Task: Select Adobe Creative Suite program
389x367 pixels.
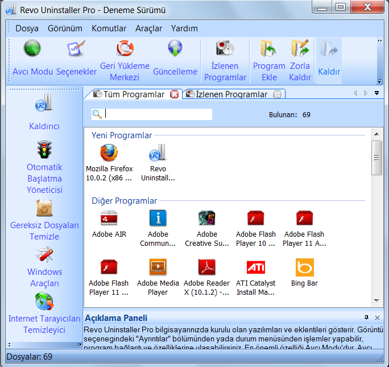Action: [x=206, y=229]
